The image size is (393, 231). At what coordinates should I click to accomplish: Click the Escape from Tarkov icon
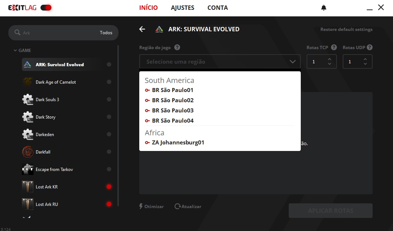28,170
